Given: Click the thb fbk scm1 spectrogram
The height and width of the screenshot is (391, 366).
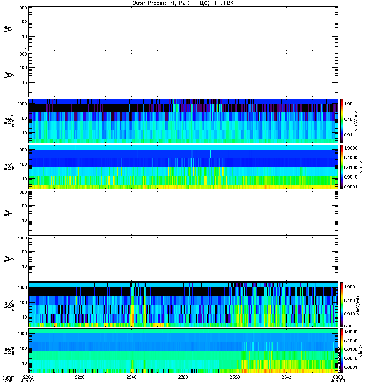Looking at the screenshot, I should pyautogui.click(x=183, y=167).
